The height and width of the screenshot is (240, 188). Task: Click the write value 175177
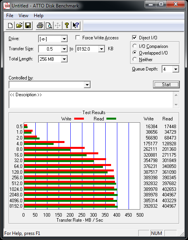(150, 144)
